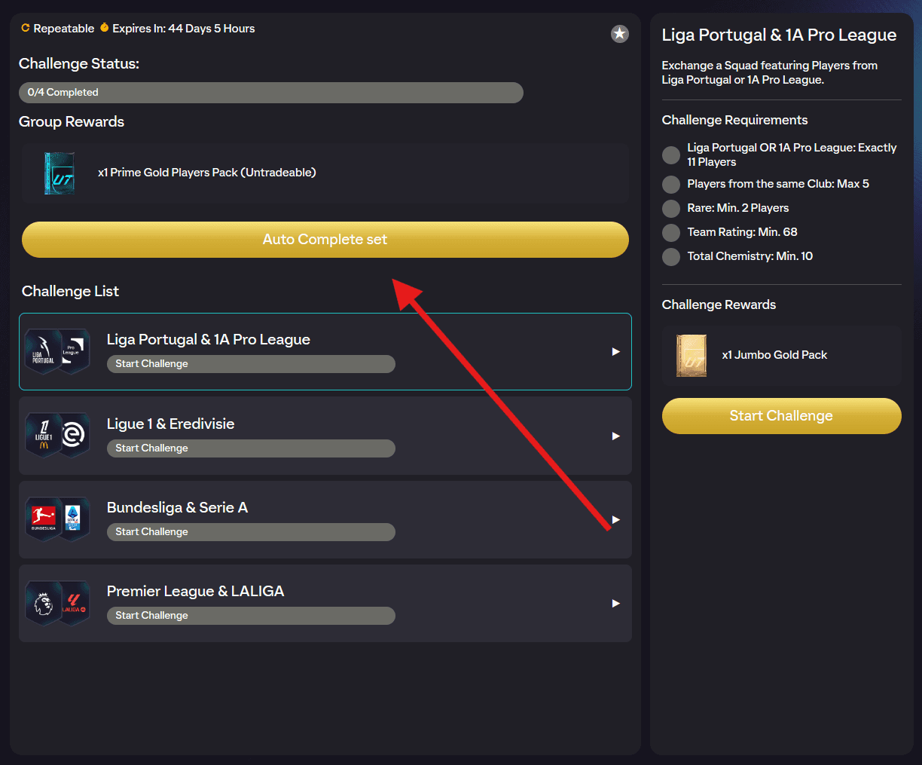The image size is (922, 765).
Task: Click the Jumbo Gold Pack icon
Action: (691, 356)
